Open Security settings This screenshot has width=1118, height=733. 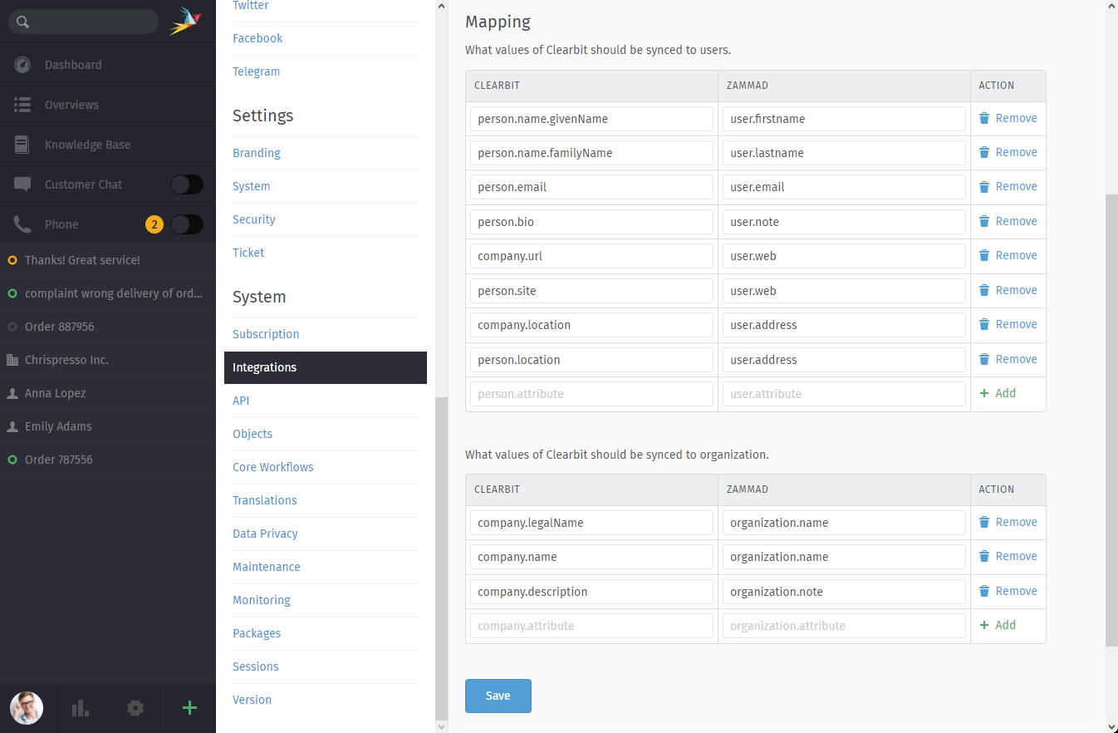coord(254,219)
